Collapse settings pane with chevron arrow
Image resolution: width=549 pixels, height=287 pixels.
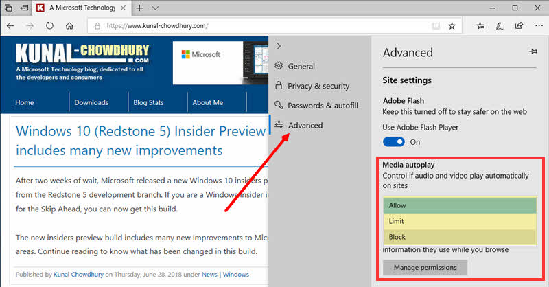point(279,46)
